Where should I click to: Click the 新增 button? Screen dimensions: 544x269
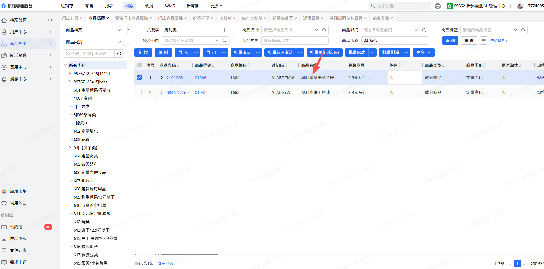point(143,52)
